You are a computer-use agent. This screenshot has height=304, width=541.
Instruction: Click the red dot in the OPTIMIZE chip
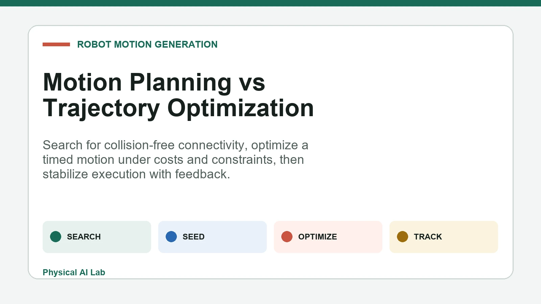(287, 237)
